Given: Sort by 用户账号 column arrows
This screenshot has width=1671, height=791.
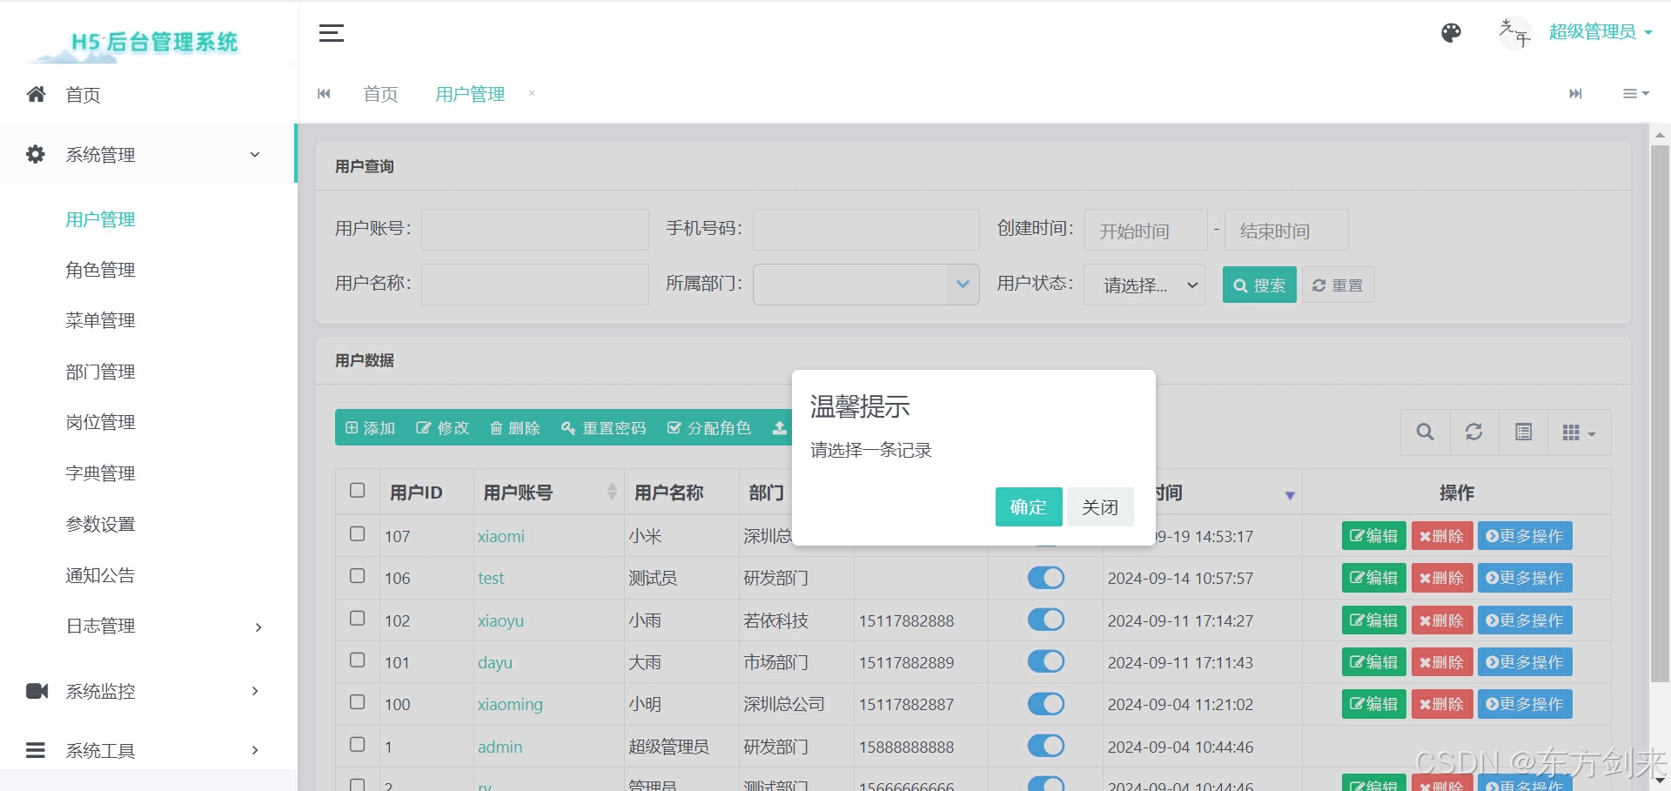Looking at the screenshot, I should 612,492.
